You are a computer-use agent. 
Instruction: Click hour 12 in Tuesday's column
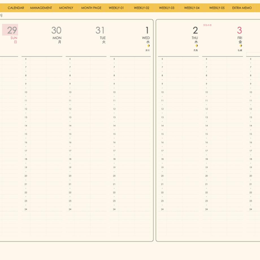[70, 109]
